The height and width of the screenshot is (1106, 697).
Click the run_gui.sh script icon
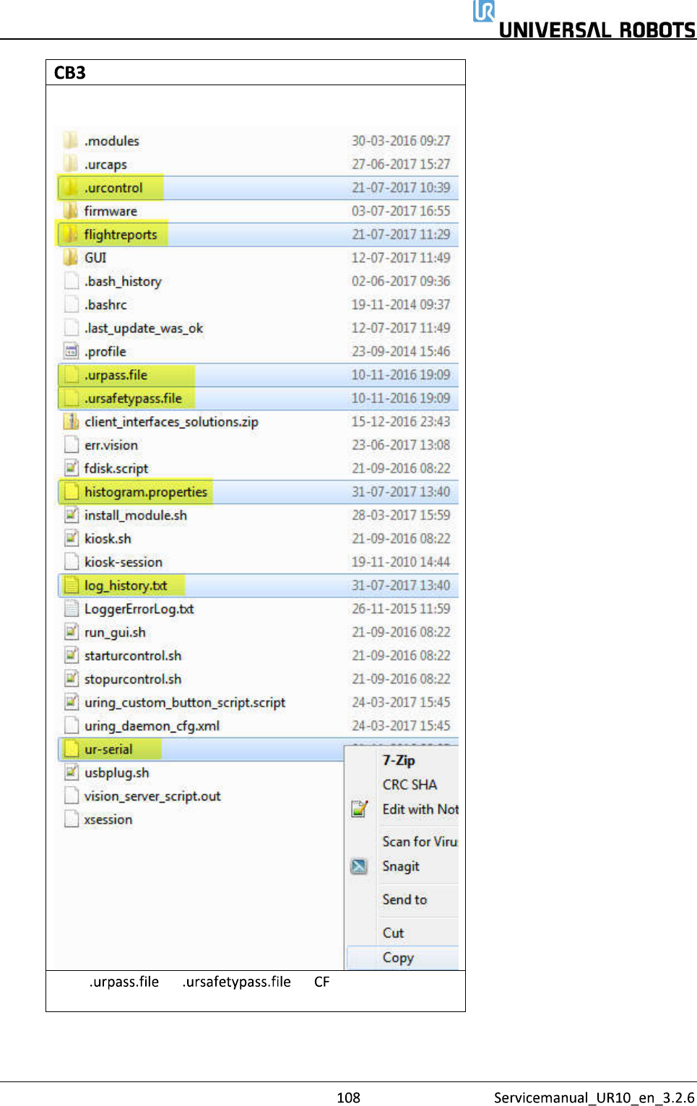(x=71, y=632)
